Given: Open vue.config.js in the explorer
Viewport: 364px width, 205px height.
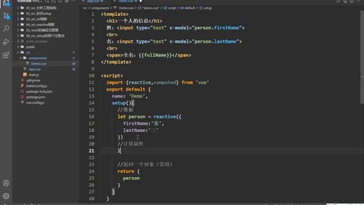Looking at the screenshot, I should (35, 102).
